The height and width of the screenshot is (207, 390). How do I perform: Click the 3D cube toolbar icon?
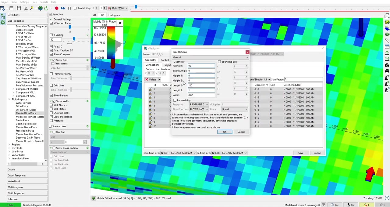coord(40,8)
